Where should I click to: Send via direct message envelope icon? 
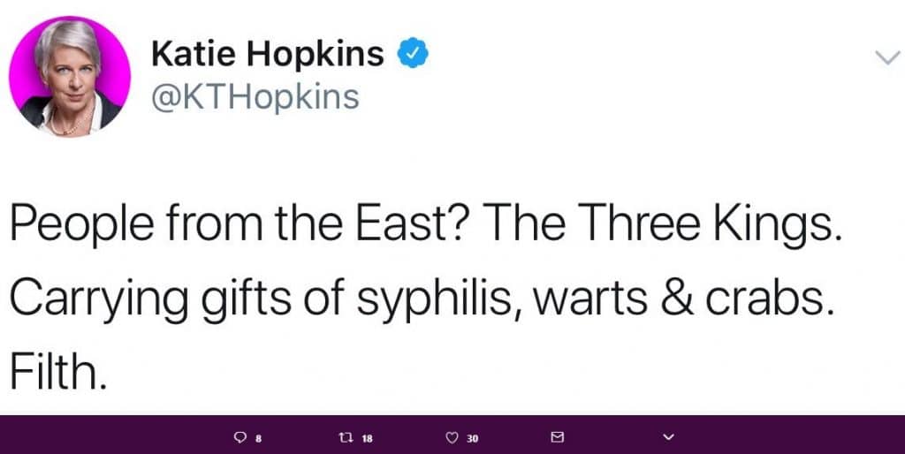(x=558, y=436)
